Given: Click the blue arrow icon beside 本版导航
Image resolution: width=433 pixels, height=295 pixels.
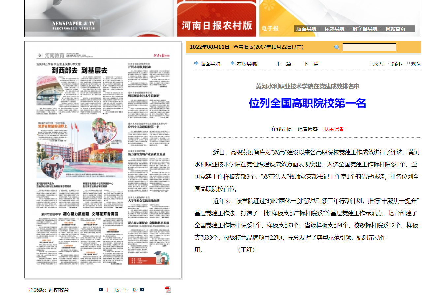Looking at the screenshot, I should point(232,63).
